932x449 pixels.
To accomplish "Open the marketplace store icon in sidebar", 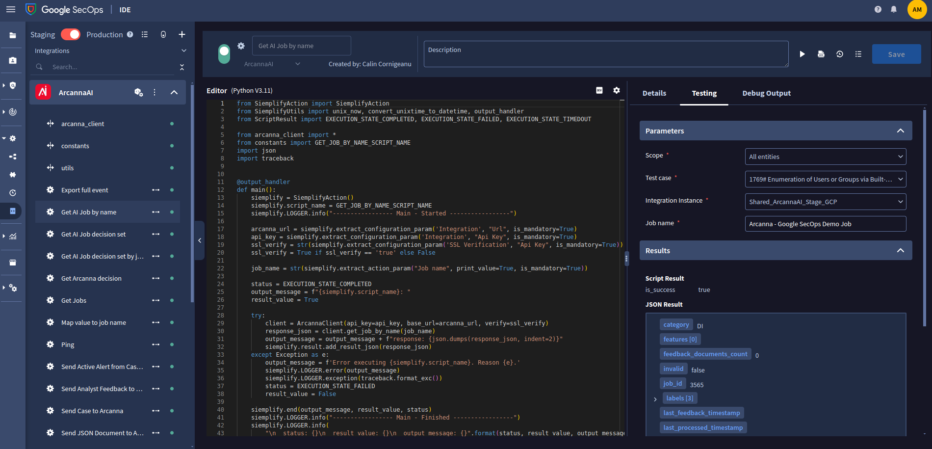I will pyautogui.click(x=13, y=263).
